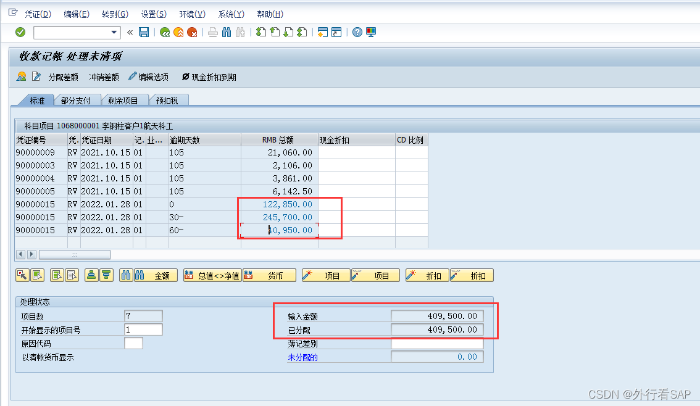Go to First Page icon

point(261,32)
